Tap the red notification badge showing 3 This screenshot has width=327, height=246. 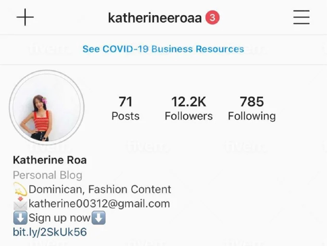(213, 18)
